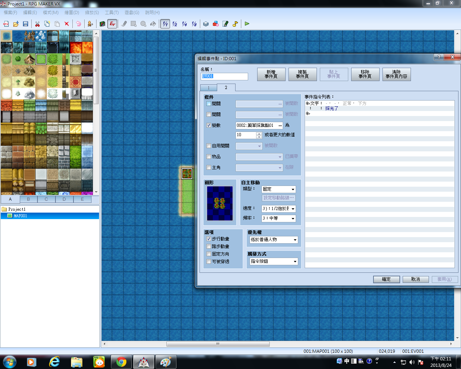Click the variable selector ellipsis button

280,125
